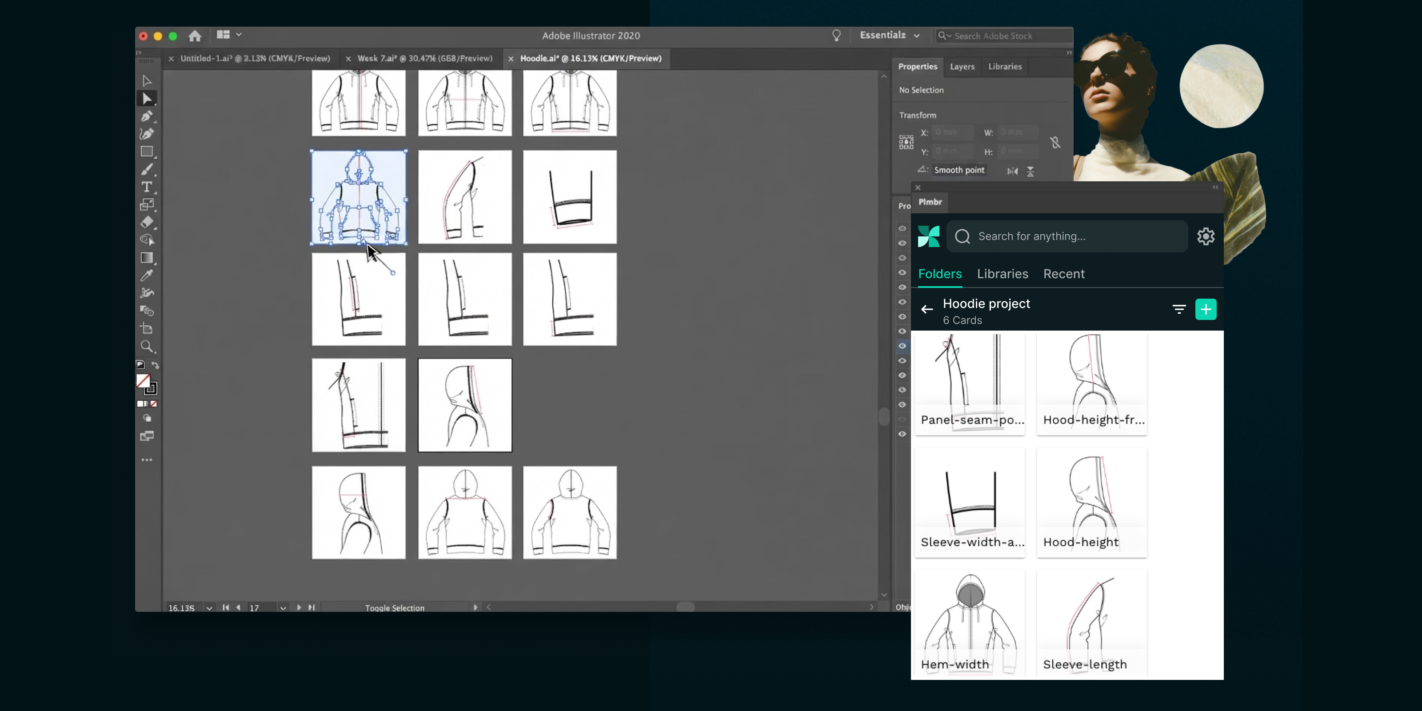The height and width of the screenshot is (711, 1422).
Task: Switch to Recent tab in Plmbr
Action: 1064,274
